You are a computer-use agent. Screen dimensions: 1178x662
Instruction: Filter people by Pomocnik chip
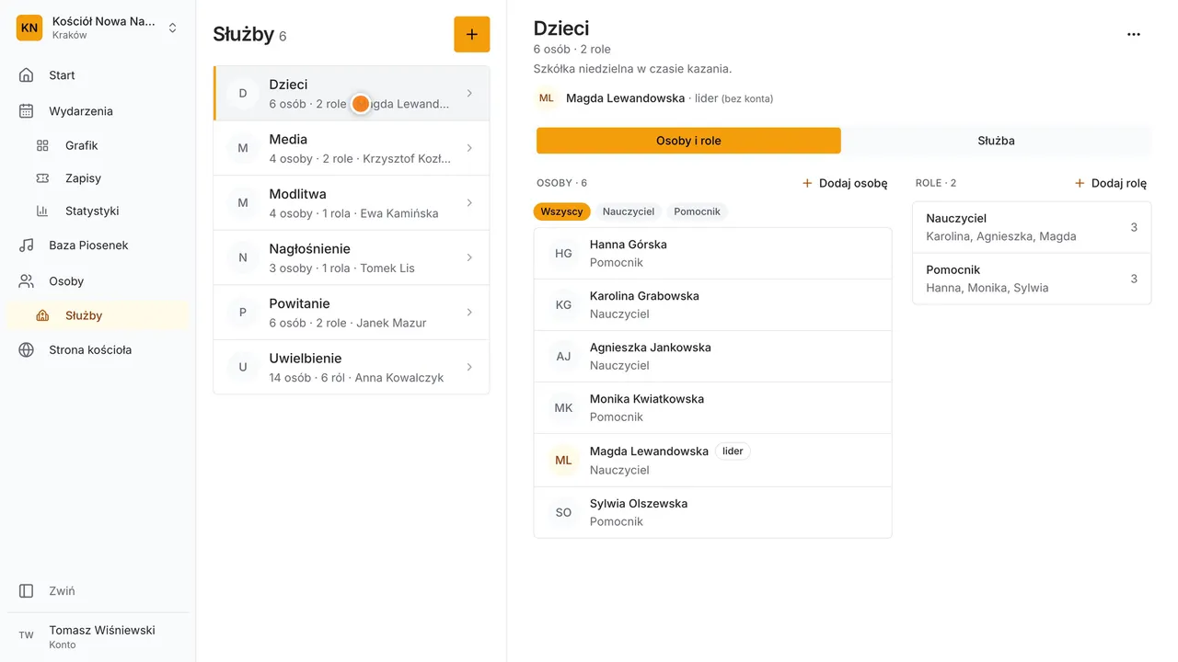[x=697, y=211]
